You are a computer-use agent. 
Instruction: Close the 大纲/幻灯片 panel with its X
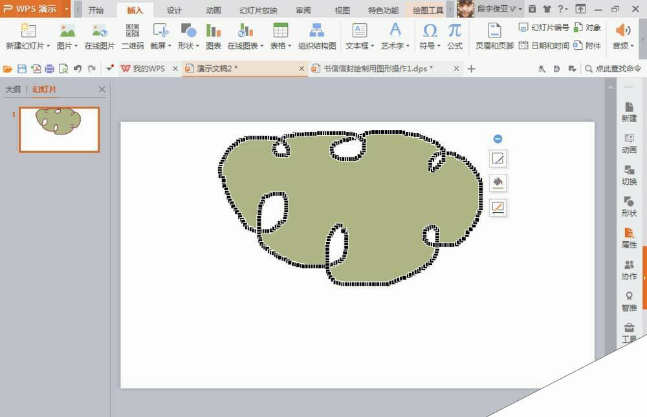click(x=101, y=90)
